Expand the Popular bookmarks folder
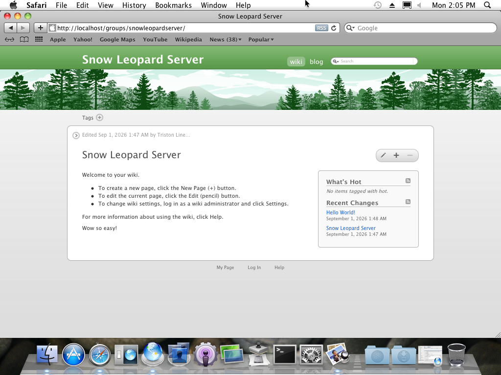 [x=261, y=40]
